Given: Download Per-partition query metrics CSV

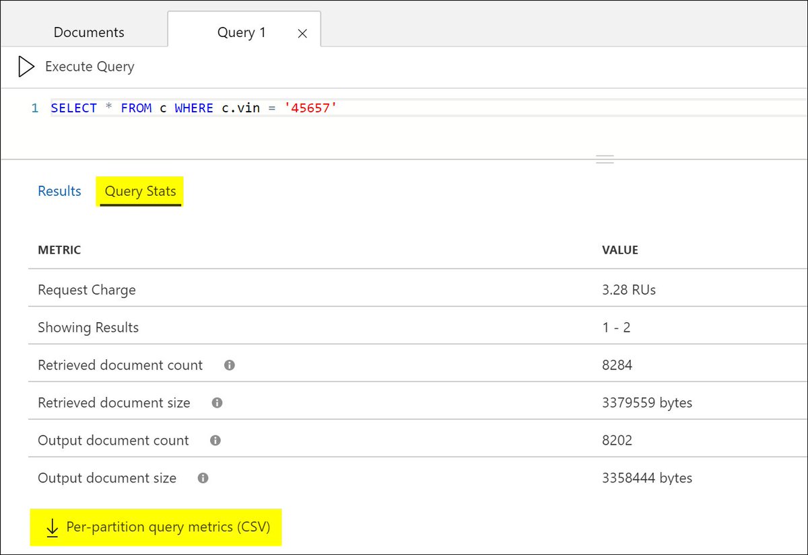Looking at the screenshot, I should [156, 527].
